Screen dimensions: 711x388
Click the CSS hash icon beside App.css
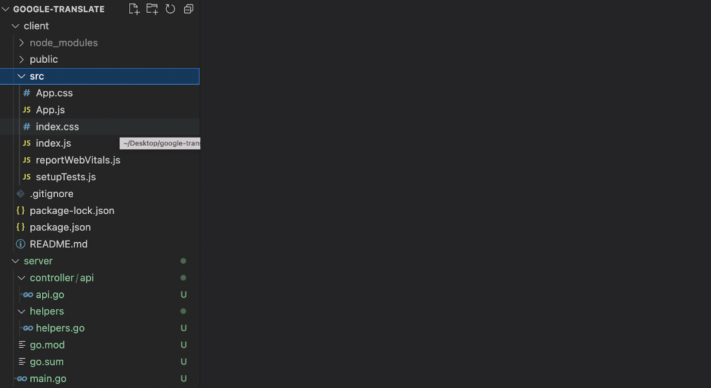[x=27, y=93]
